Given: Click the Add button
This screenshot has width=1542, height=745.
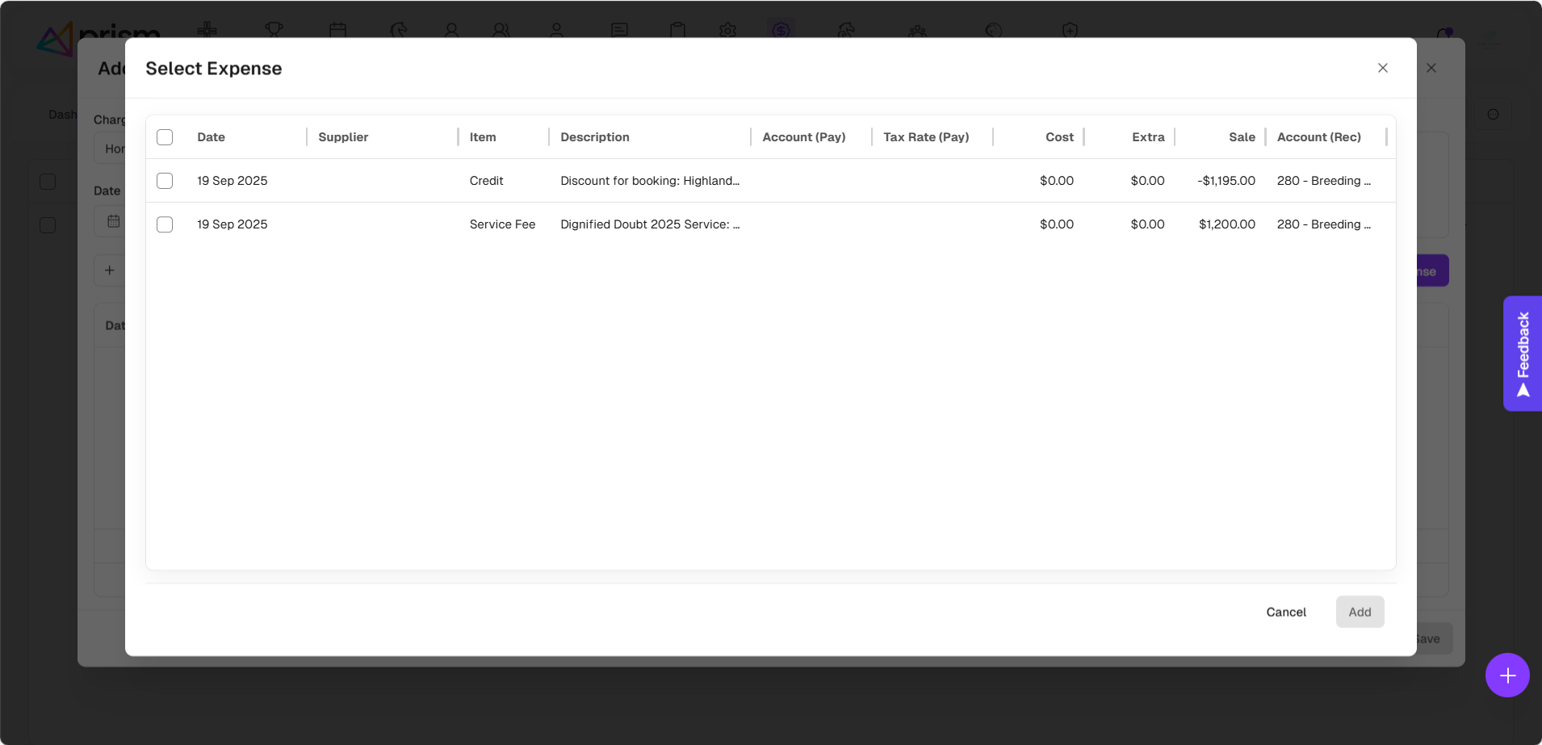Looking at the screenshot, I should click(1360, 612).
